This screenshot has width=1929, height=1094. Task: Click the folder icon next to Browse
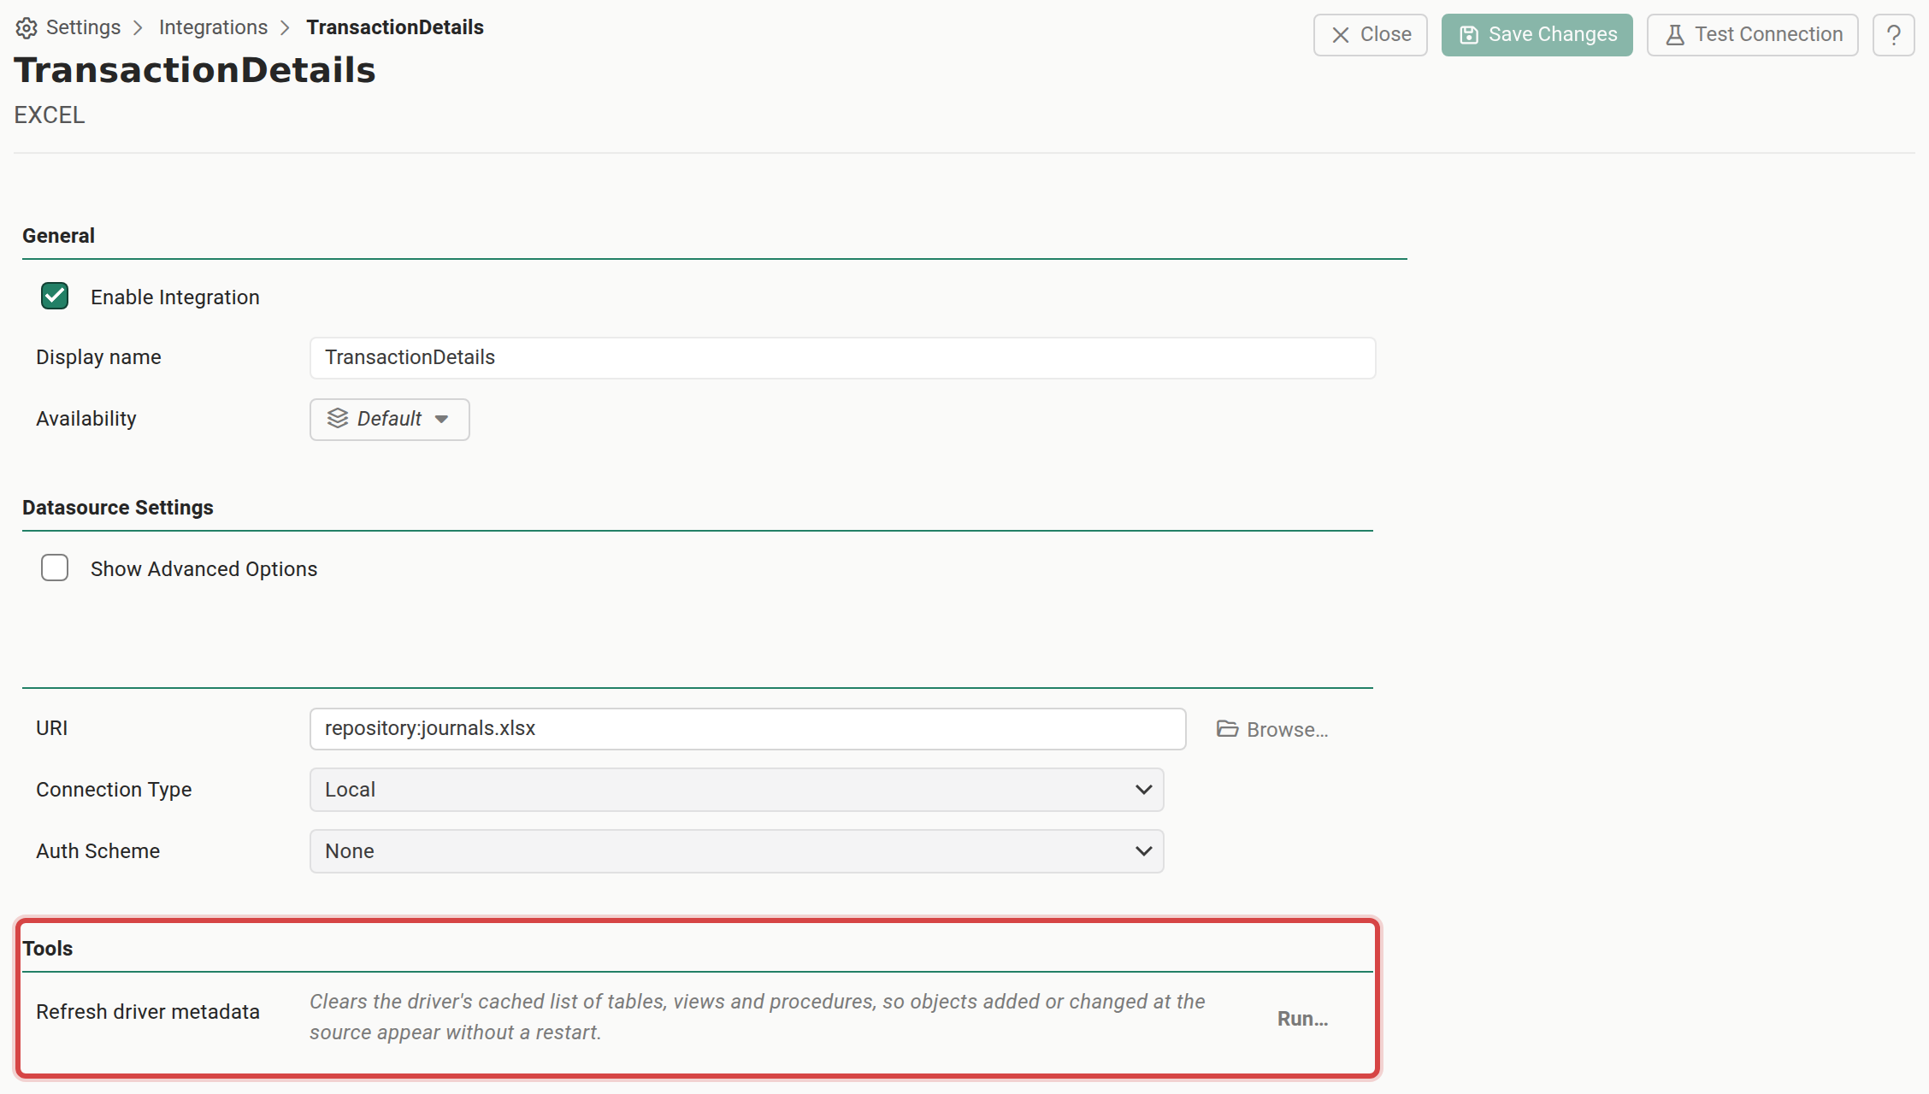coord(1227,729)
